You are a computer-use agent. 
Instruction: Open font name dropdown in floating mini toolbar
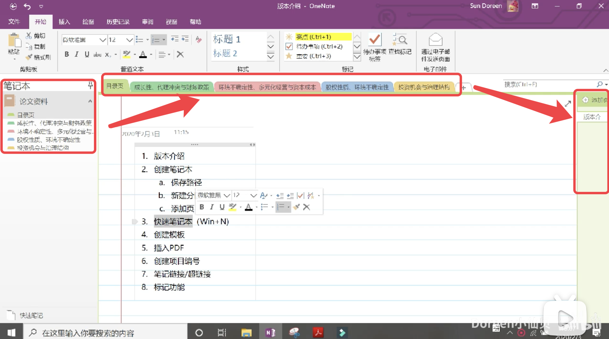click(227, 195)
